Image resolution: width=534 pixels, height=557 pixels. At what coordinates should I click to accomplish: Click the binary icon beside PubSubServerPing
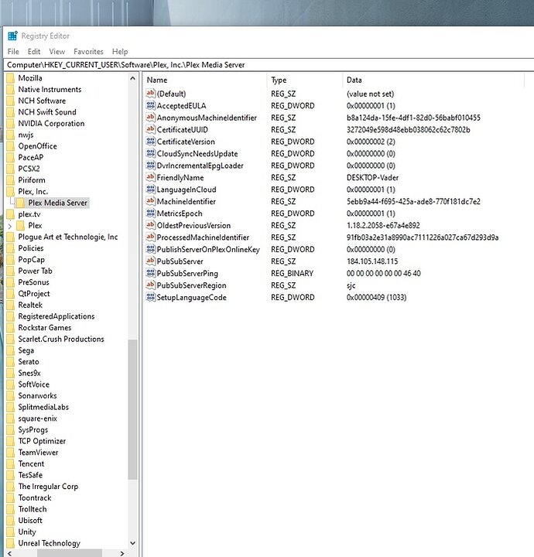(151, 273)
